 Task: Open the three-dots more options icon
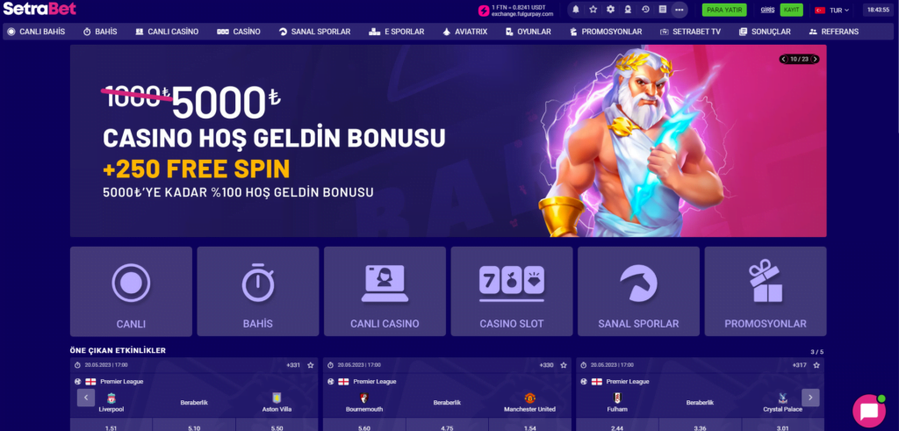[680, 10]
